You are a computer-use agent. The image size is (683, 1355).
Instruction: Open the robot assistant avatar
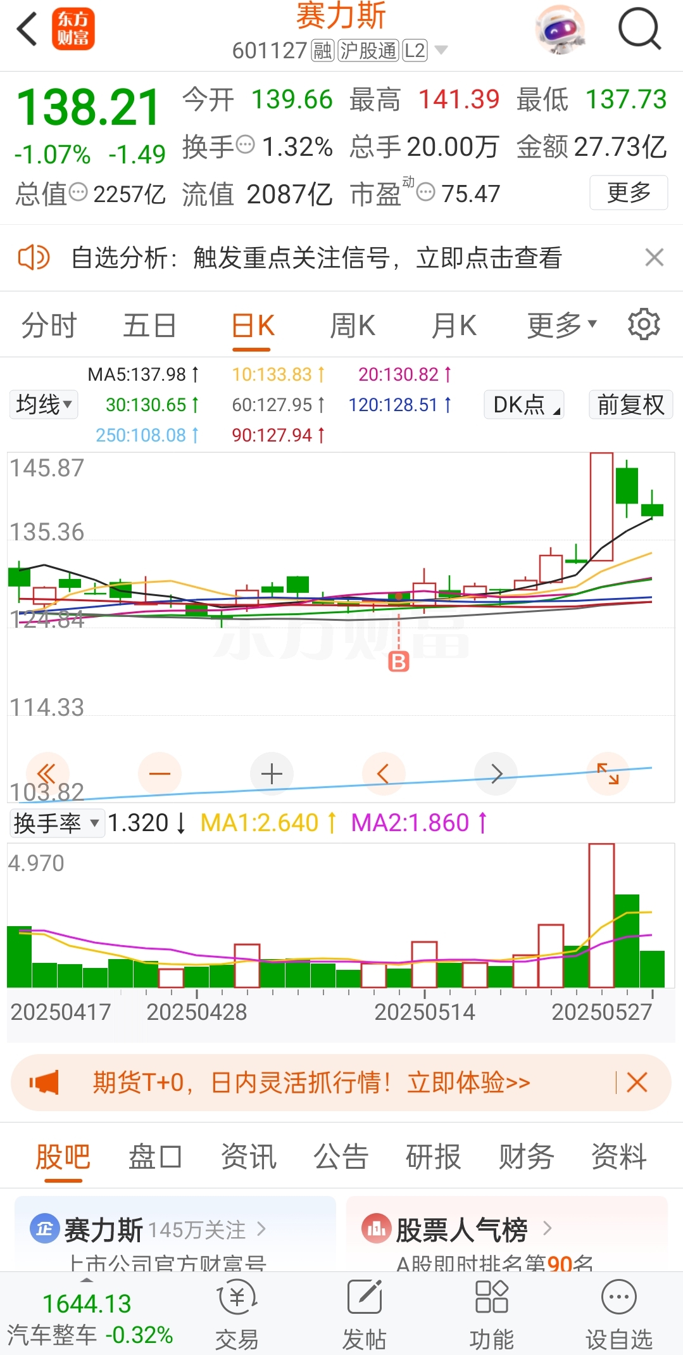point(560,29)
